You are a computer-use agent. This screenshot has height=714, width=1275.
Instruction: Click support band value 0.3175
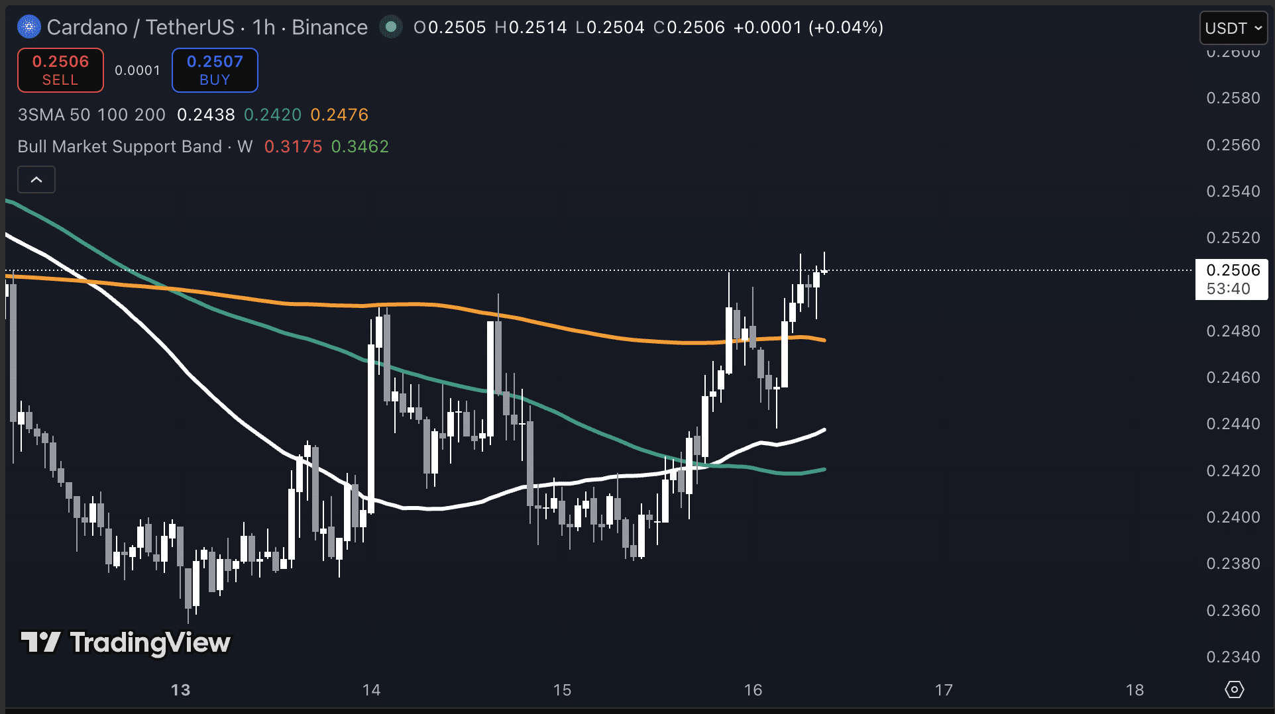tap(293, 146)
